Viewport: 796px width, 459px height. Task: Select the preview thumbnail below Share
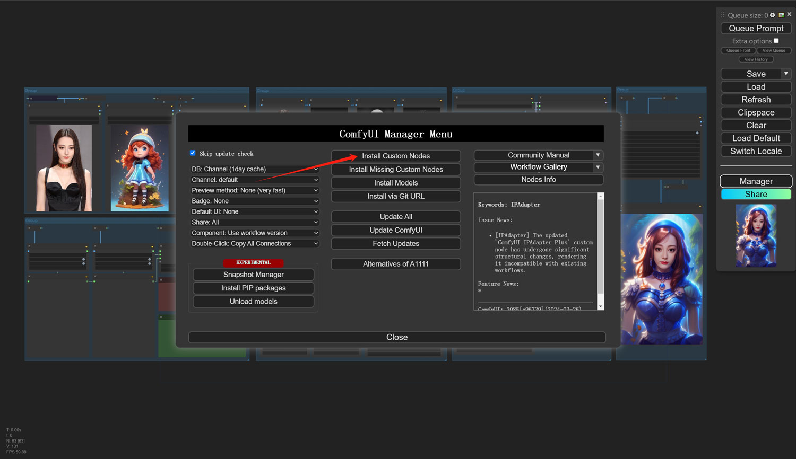coord(756,236)
